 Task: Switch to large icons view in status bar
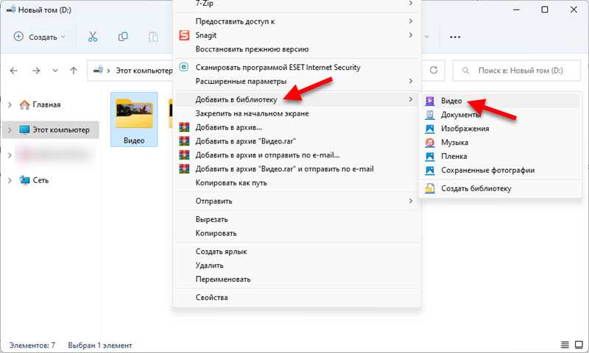[579, 344]
